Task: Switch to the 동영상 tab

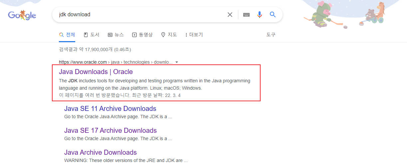Action: click(x=142, y=35)
